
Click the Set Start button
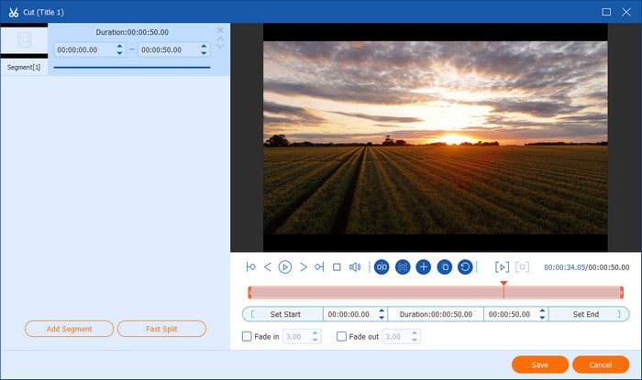[282, 314]
